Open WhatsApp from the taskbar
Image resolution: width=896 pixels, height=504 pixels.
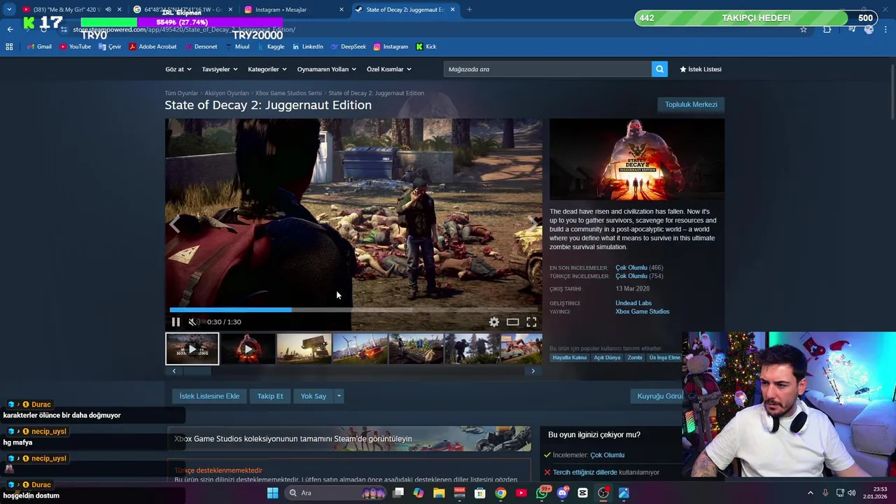pos(542,493)
